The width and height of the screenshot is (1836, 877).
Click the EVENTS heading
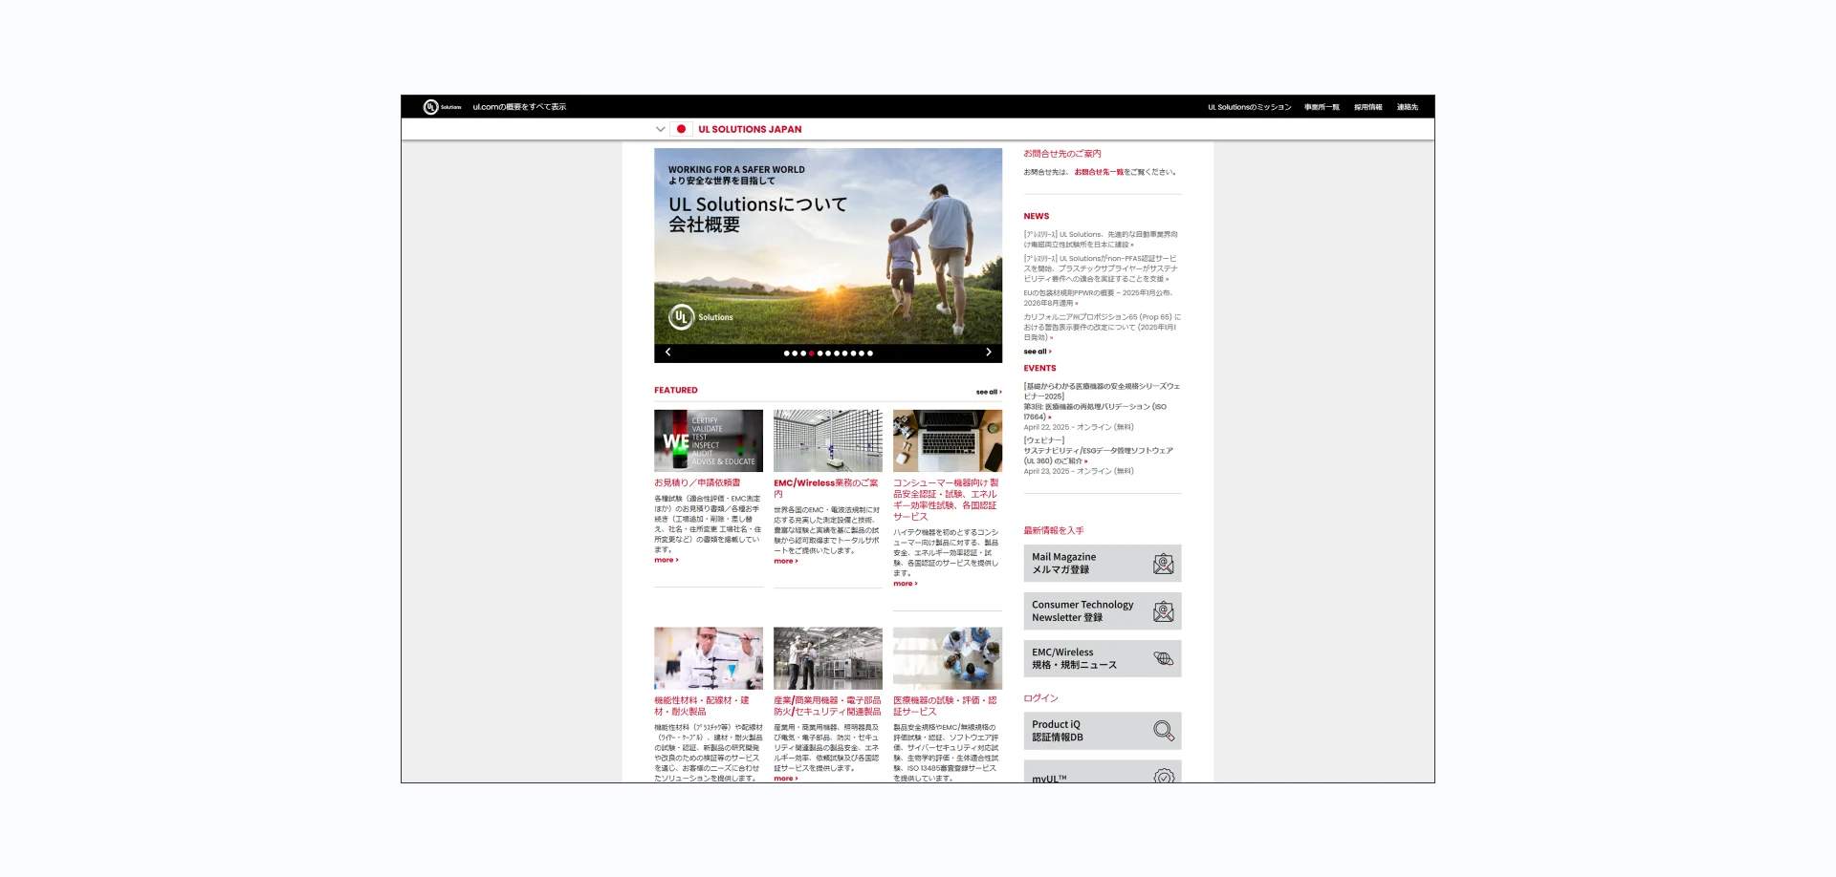1039,368
